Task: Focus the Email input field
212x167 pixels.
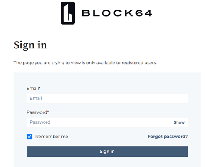Action: pos(107,98)
